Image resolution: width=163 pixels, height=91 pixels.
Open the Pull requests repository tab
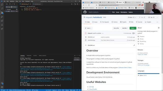point(104,22)
